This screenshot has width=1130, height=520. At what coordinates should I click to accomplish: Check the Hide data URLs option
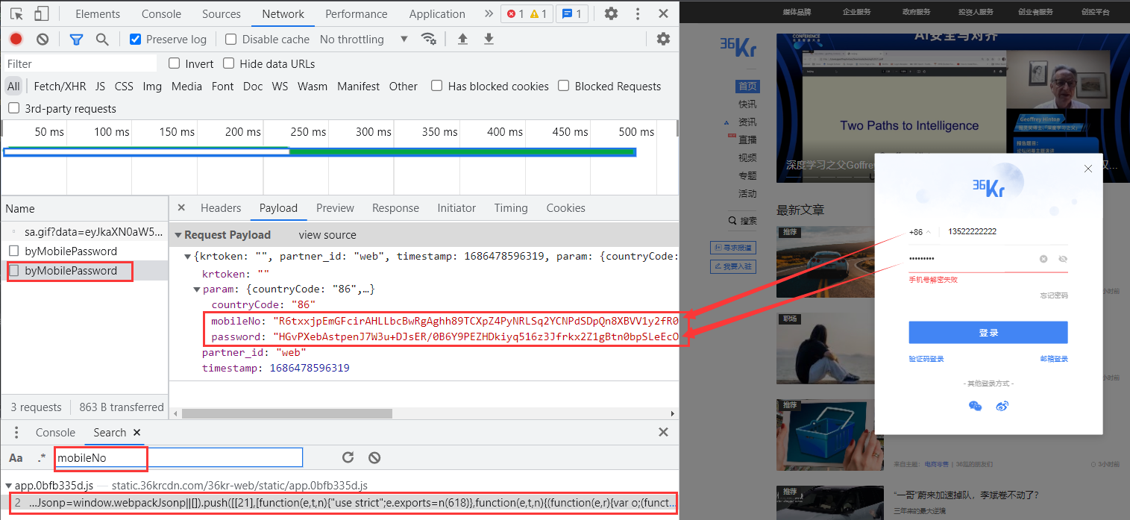(x=229, y=63)
